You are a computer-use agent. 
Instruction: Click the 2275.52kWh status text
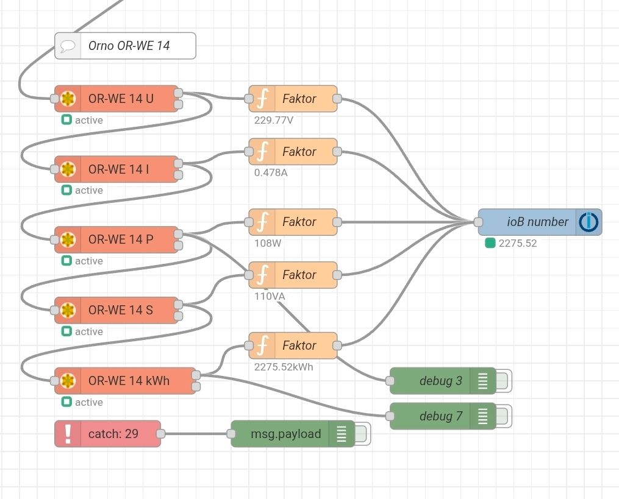click(284, 367)
